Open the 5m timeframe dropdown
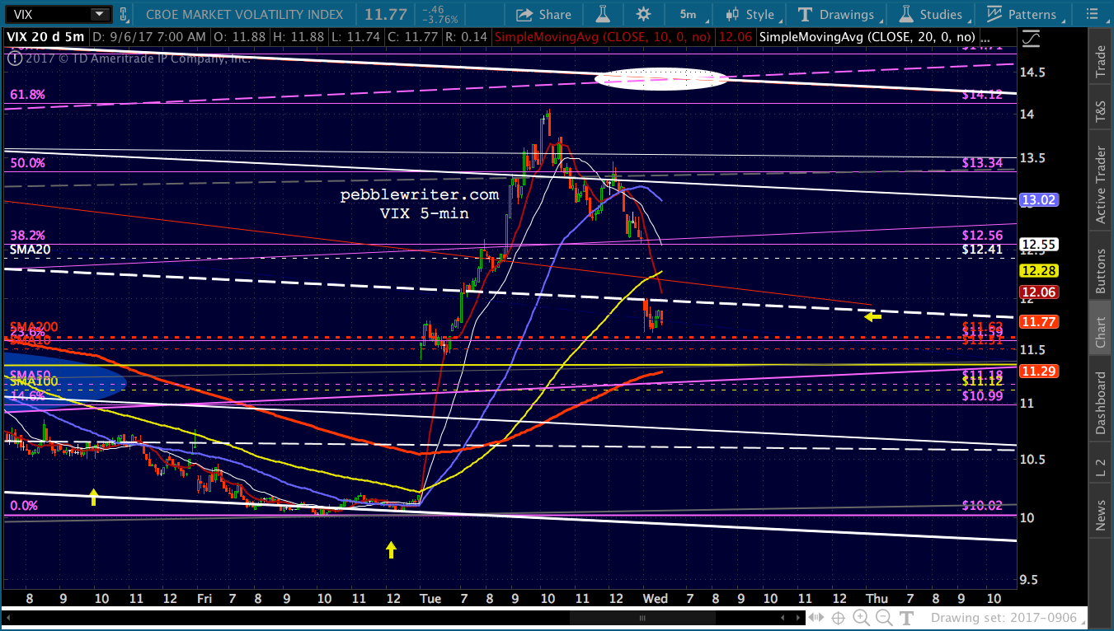1114x631 pixels. (689, 14)
